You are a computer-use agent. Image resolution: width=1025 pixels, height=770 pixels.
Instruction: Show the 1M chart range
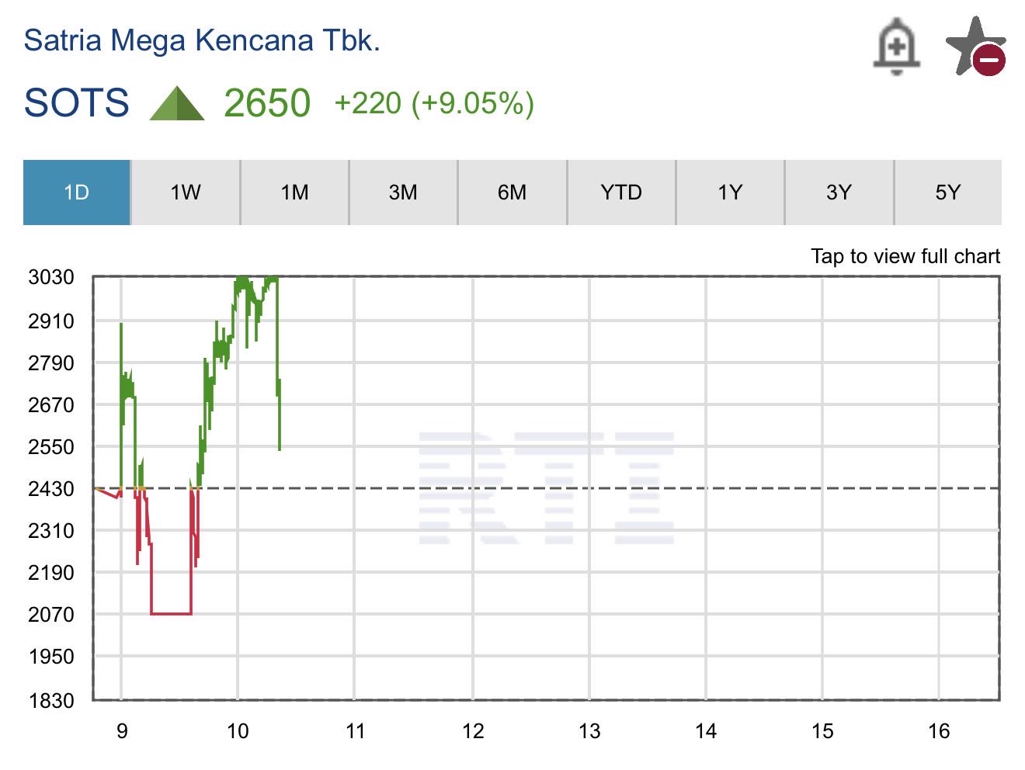[x=294, y=192]
